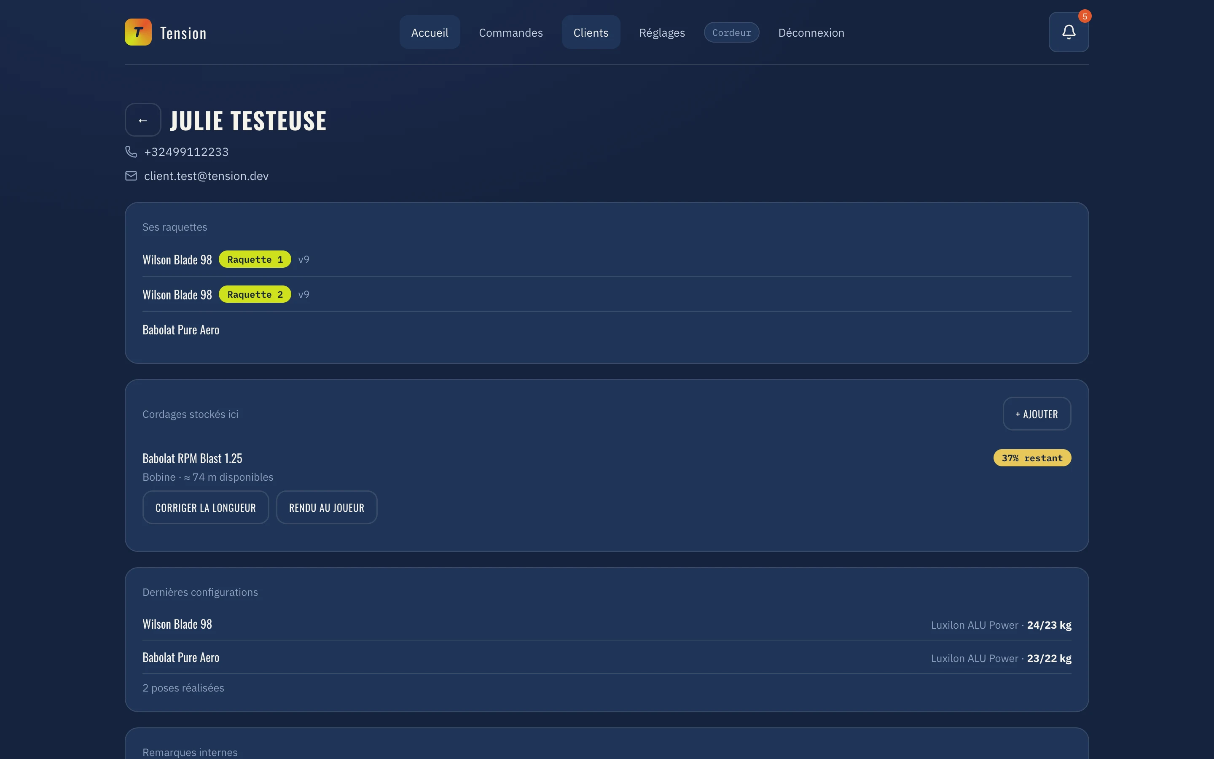Click Cordages stockés ici heading

click(x=190, y=414)
